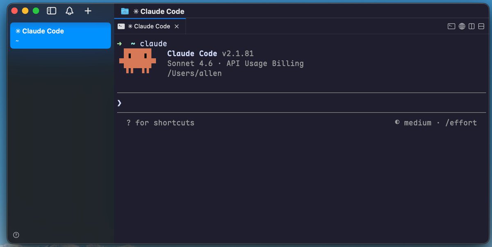Select the Claude Code tab

coord(150,26)
